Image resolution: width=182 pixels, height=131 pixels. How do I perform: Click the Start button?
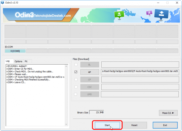(x=107, y=125)
